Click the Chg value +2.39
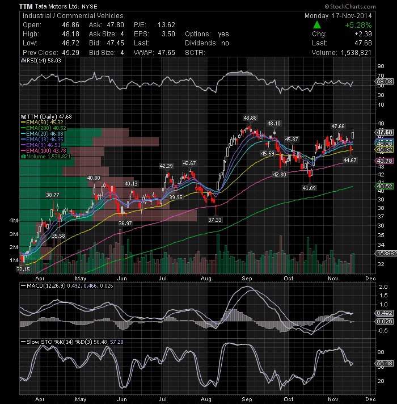 (x=363, y=34)
